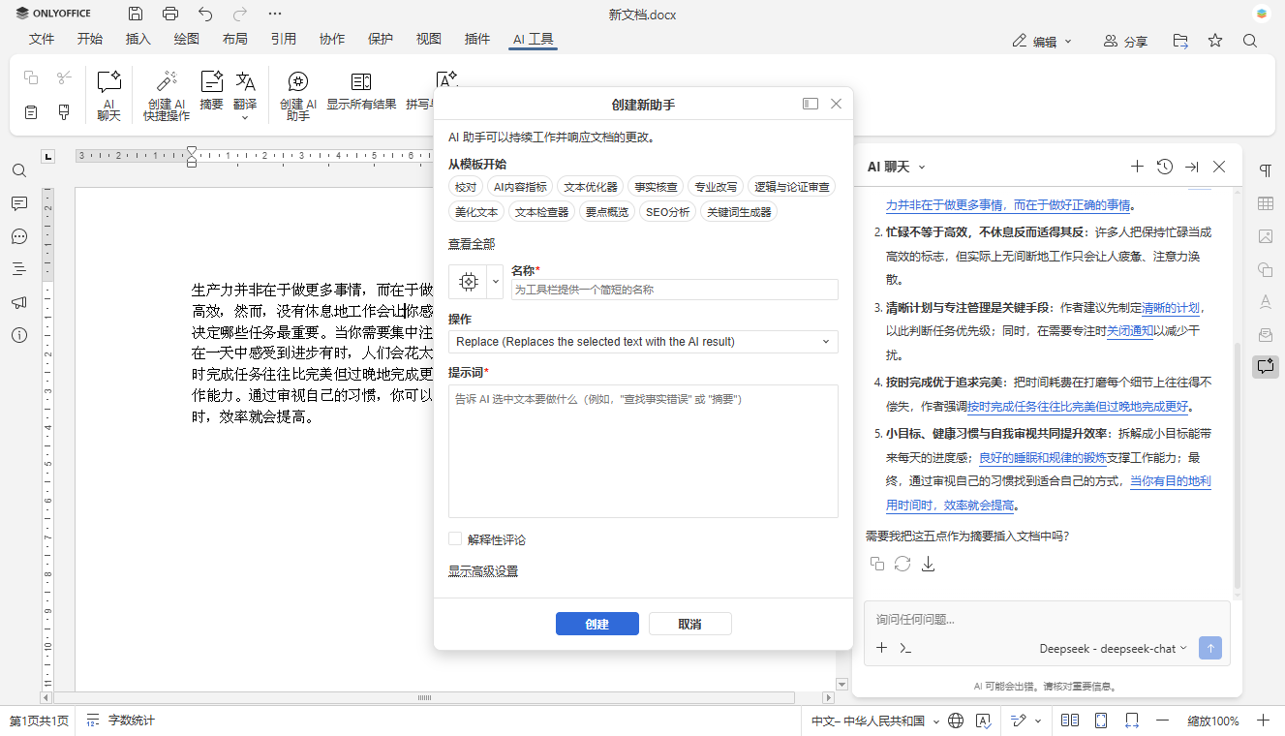Expand the 翻译 dropdown arrow
This screenshot has width=1285, height=736.
(x=245, y=117)
